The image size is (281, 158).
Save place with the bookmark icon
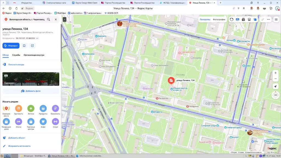24,46
